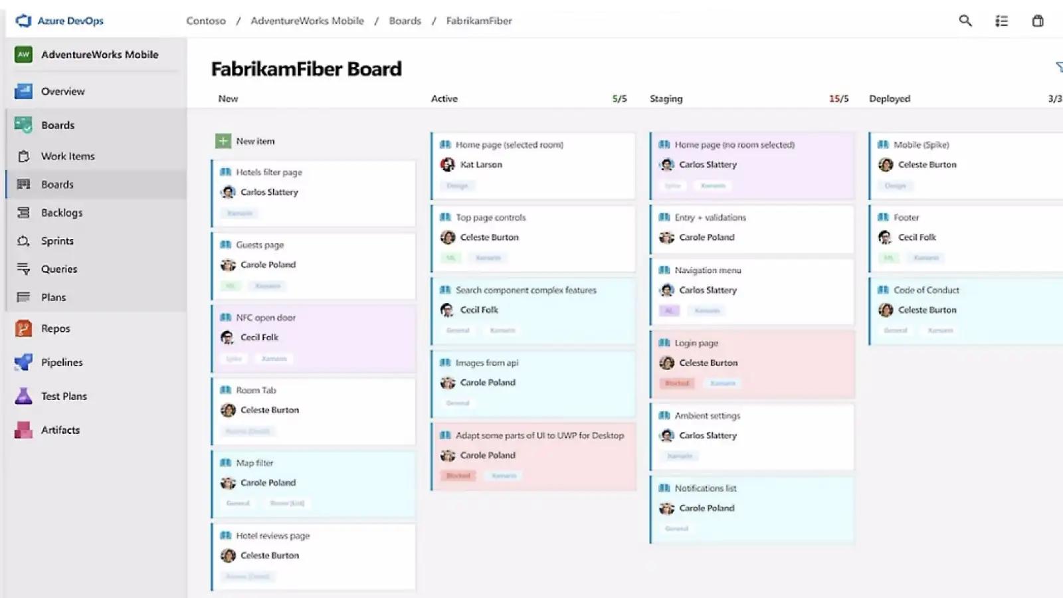Go to Sprints menu item

click(x=57, y=241)
